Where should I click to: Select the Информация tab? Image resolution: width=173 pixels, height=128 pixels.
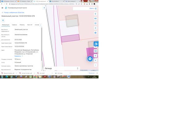[6, 25]
